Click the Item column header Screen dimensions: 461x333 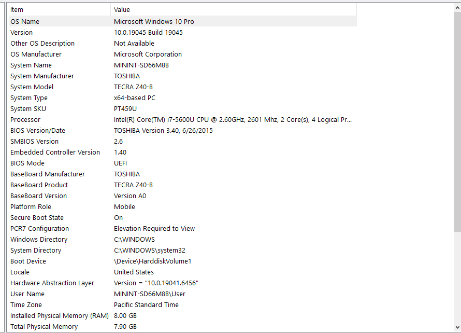59,9
